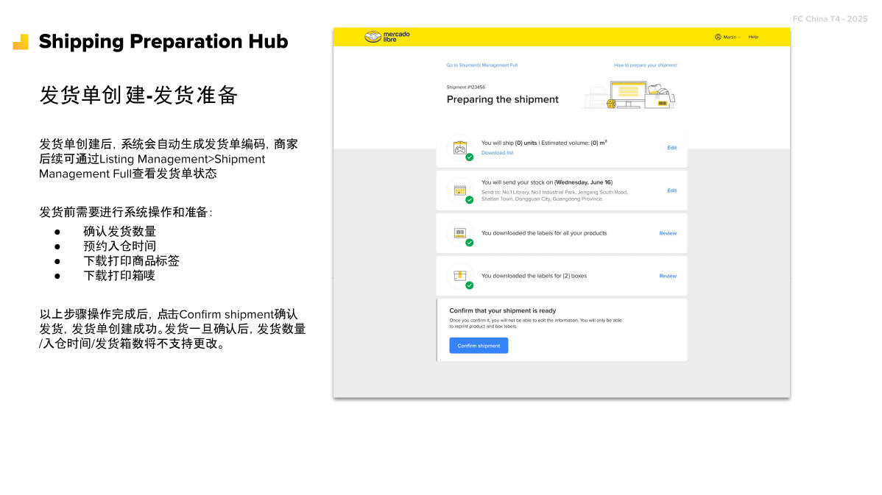Image resolution: width=882 pixels, height=495 pixels.
Task: Edit the units to ship row
Action: pos(671,148)
